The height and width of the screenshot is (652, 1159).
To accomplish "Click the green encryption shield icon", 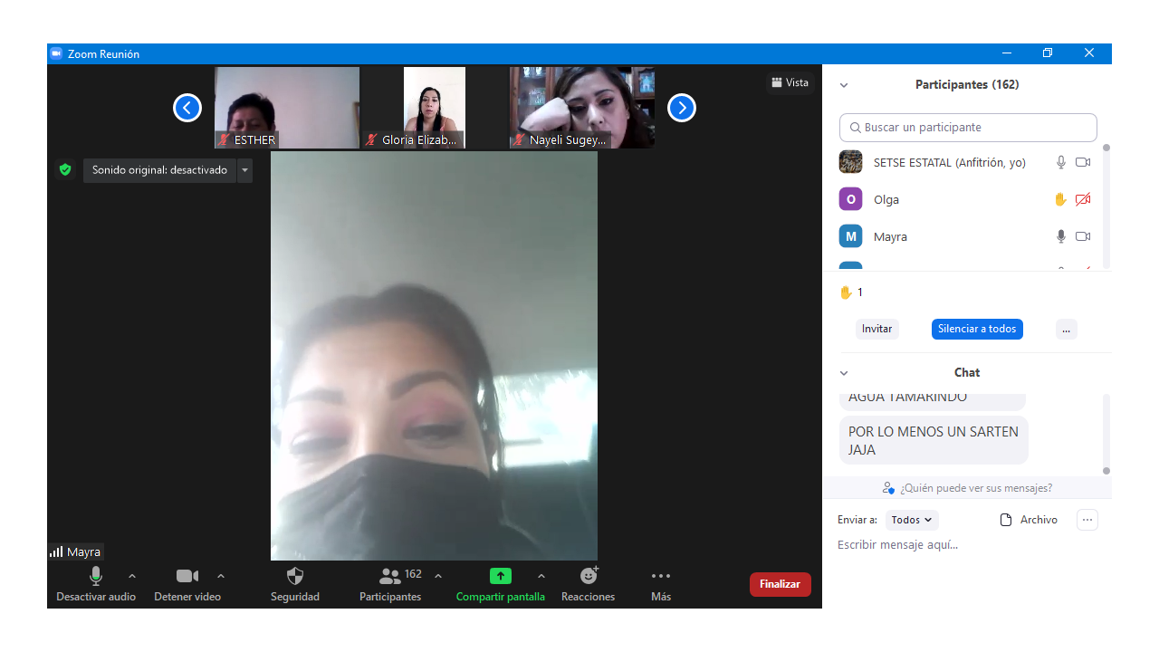I will (x=65, y=169).
